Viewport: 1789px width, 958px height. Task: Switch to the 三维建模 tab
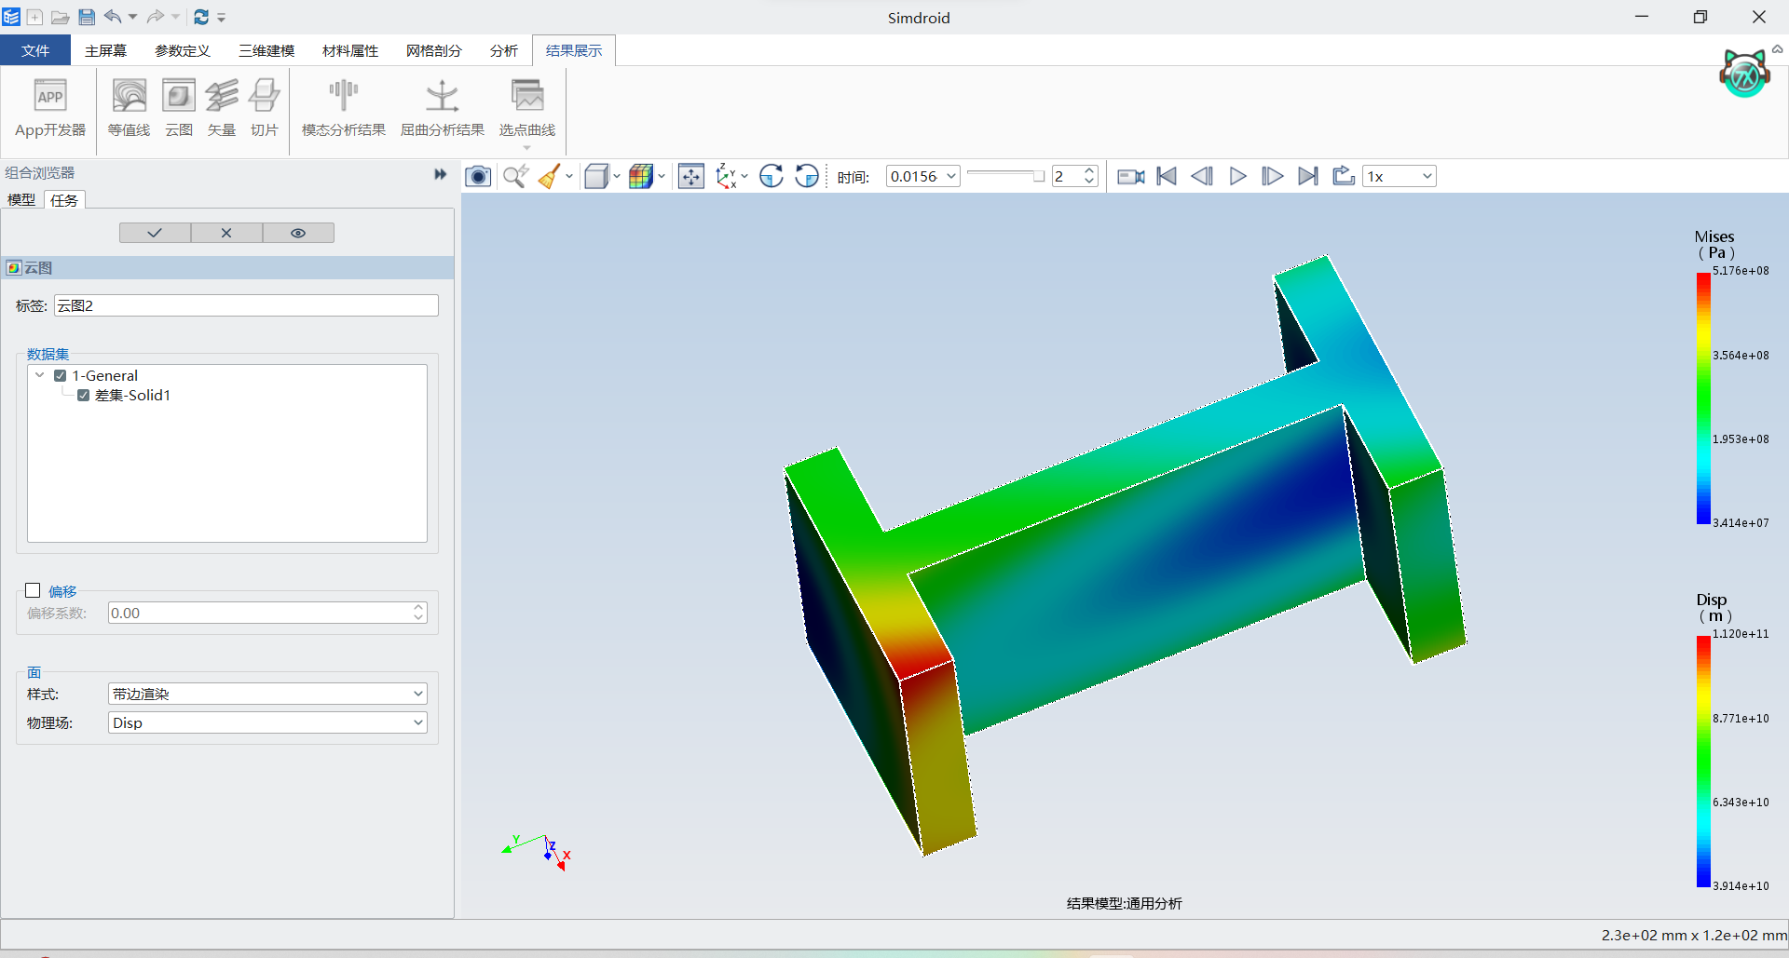tap(266, 50)
